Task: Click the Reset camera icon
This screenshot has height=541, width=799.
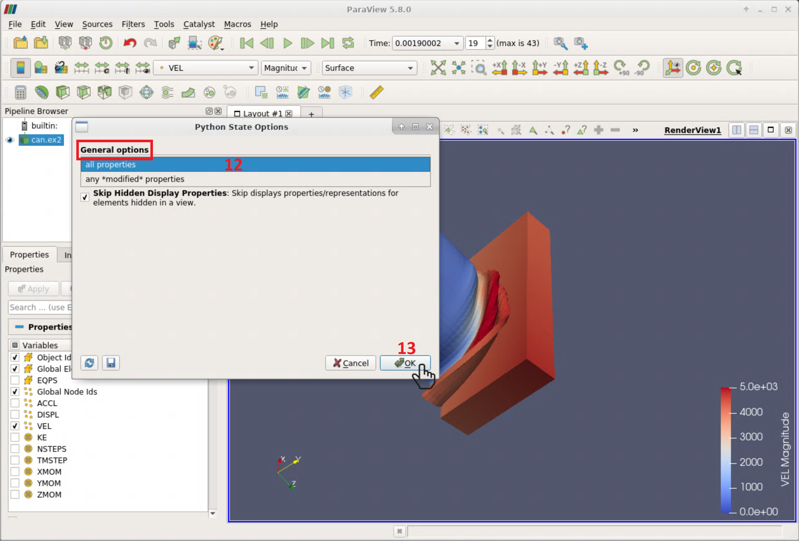Action: coord(438,68)
